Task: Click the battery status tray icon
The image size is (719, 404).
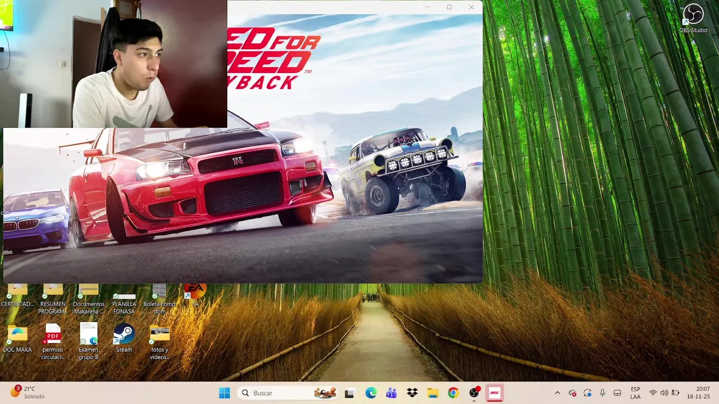Action: tap(676, 393)
